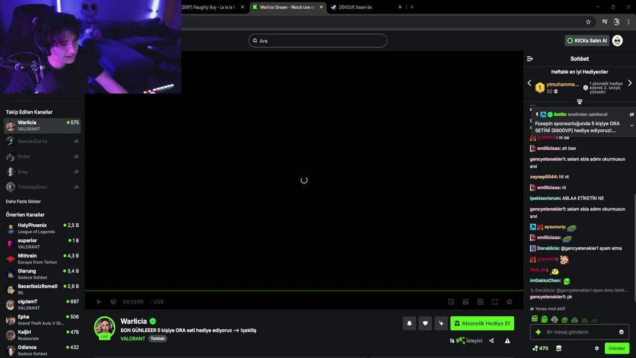Click in the Bir mesaj gönderin field
This screenshot has height=358, width=636.
(x=579, y=332)
